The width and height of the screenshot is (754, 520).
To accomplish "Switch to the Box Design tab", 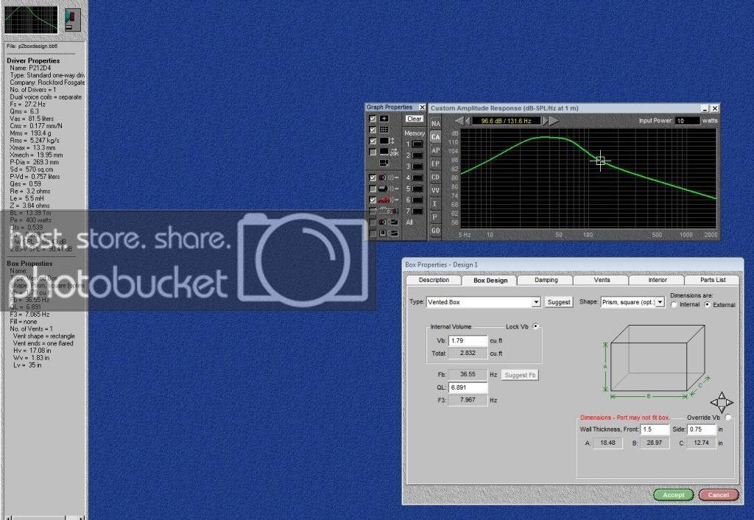I will (x=490, y=280).
